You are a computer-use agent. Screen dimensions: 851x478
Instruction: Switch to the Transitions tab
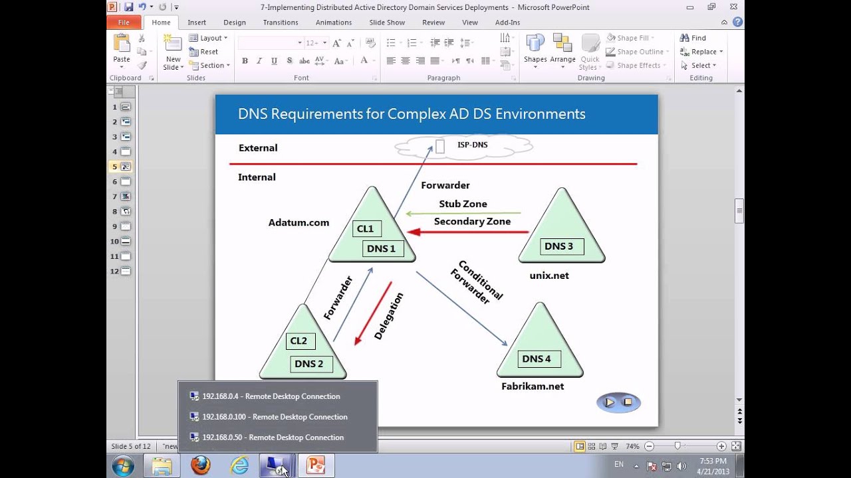tap(281, 22)
